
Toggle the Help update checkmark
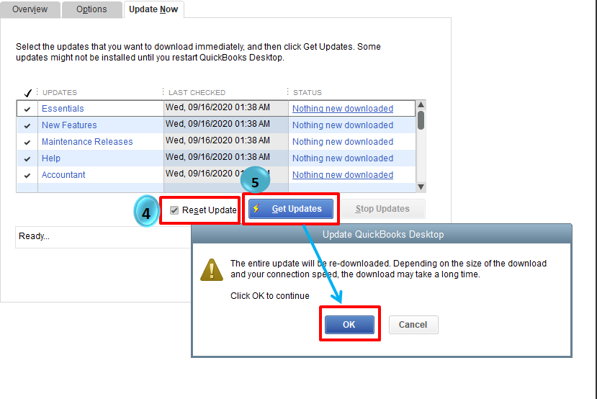click(27, 158)
